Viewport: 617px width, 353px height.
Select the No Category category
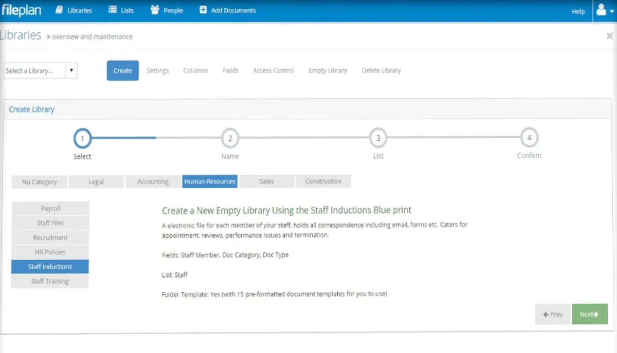[x=39, y=182]
